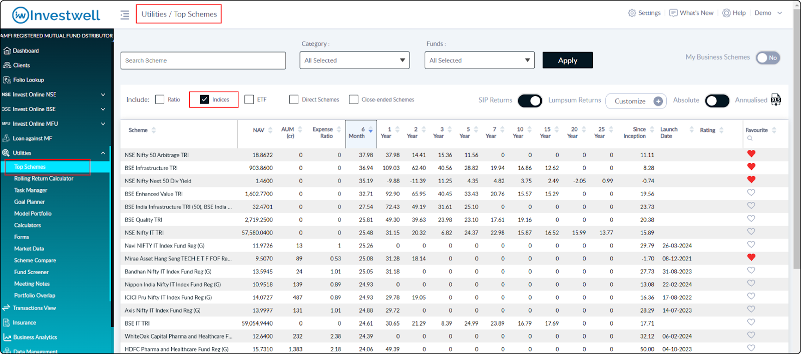
Task: Click search icon under Favourite column
Action: click(x=749, y=138)
